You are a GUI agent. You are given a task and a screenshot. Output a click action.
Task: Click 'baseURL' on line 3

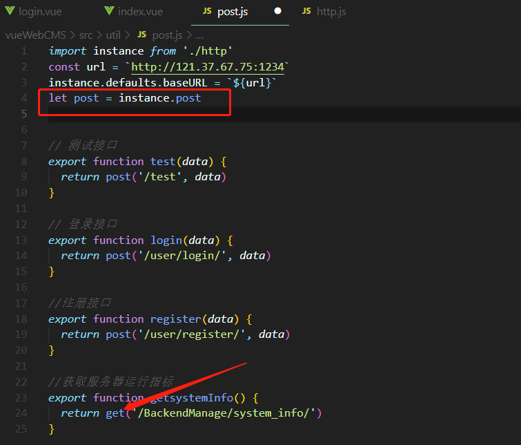(185, 82)
